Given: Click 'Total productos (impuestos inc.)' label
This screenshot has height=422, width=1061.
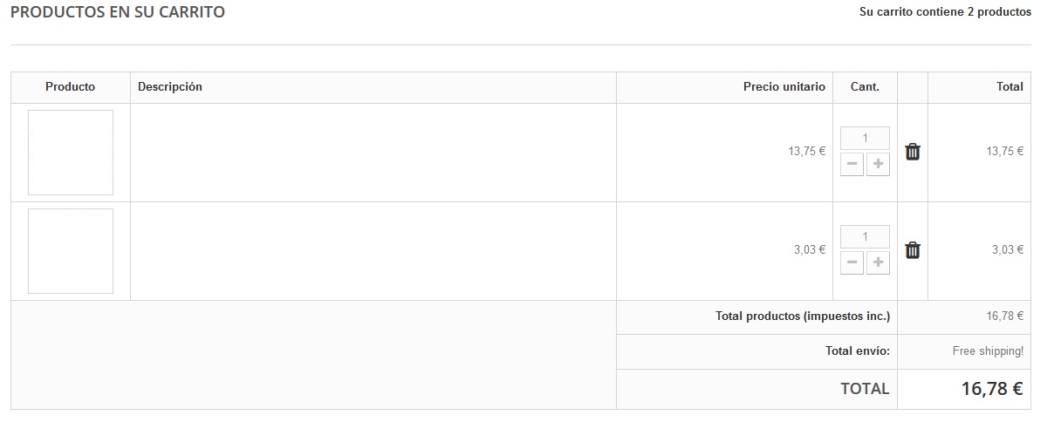Looking at the screenshot, I should (x=802, y=316).
